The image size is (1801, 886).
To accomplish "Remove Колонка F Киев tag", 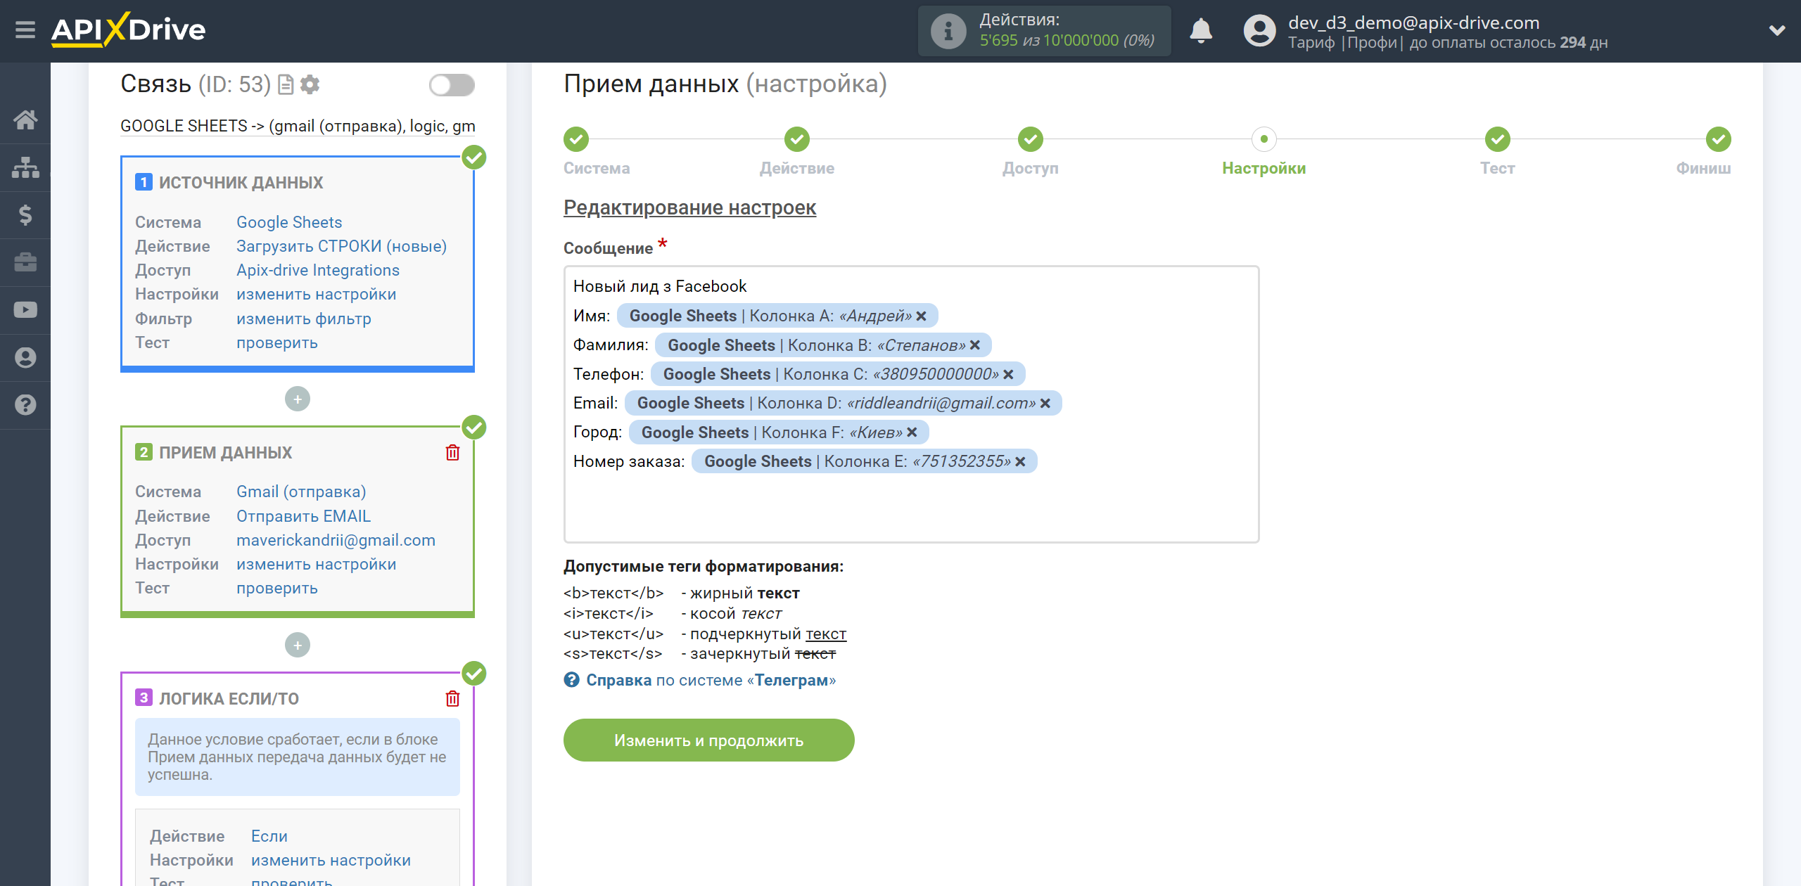I will (x=912, y=432).
